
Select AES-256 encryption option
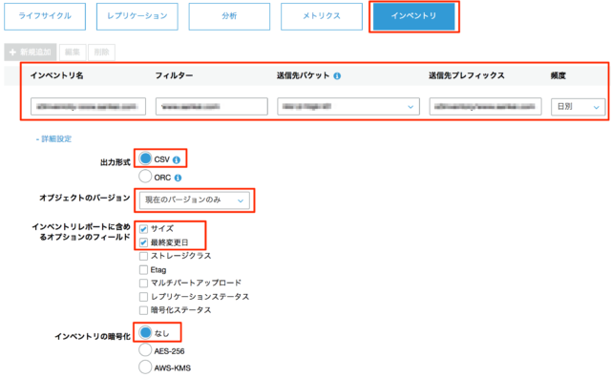point(145,350)
